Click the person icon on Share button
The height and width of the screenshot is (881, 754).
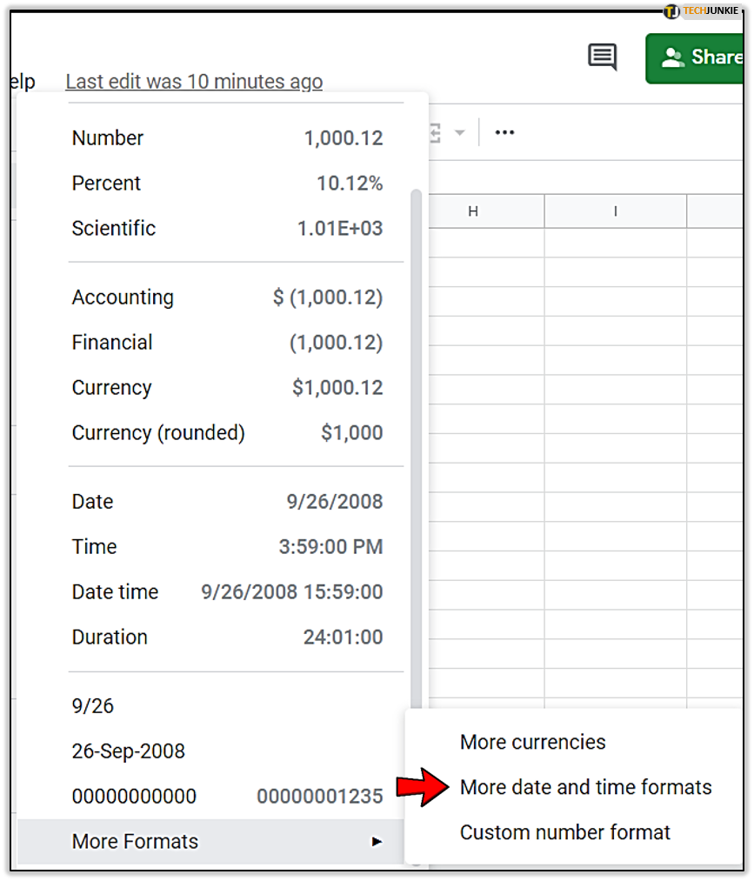(x=672, y=57)
